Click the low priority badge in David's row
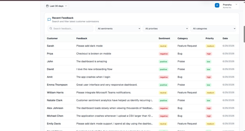The width and height of the screenshot is (245, 131). (209, 69)
